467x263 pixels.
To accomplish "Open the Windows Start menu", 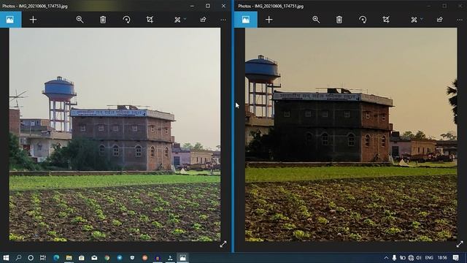I will [x=6, y=258].
